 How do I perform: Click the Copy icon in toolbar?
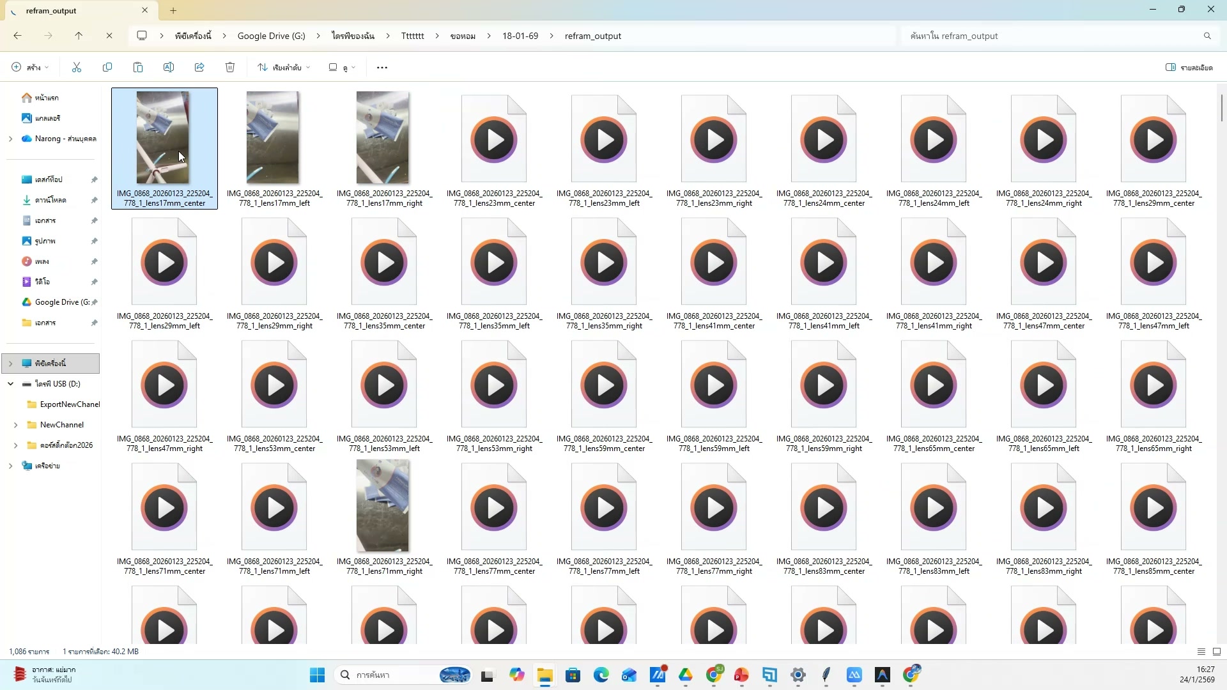(x=107, y=67)
